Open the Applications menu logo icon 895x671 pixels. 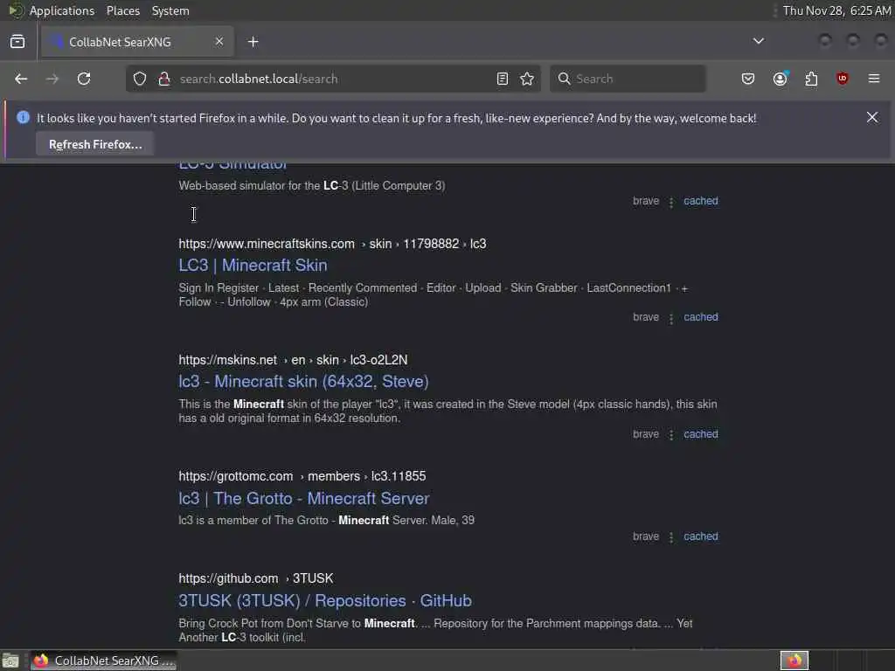(16, 10)
